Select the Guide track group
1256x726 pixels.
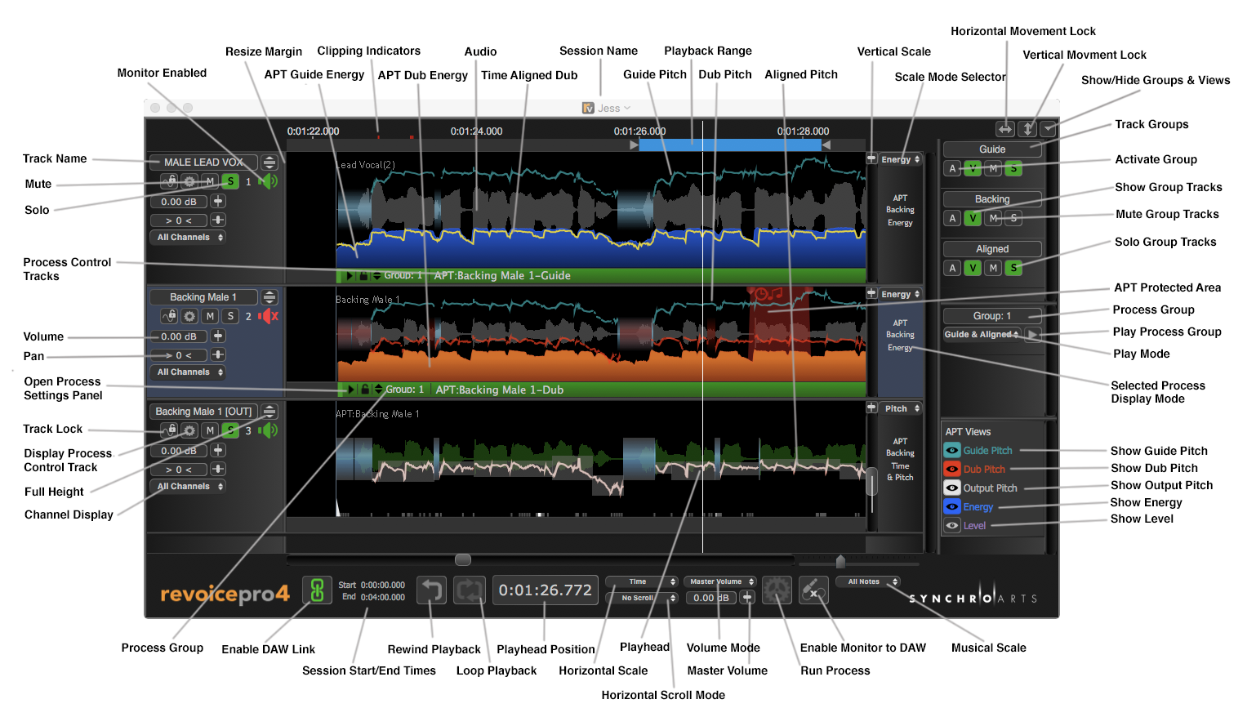[991, 149]
